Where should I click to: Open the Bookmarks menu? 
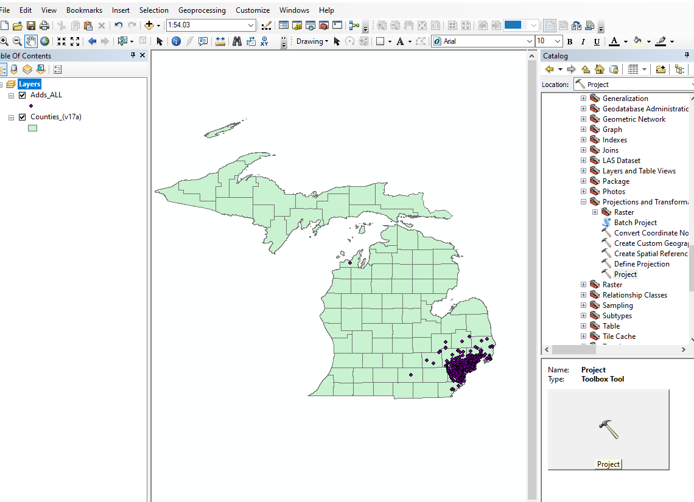click(x=83, y=10)
